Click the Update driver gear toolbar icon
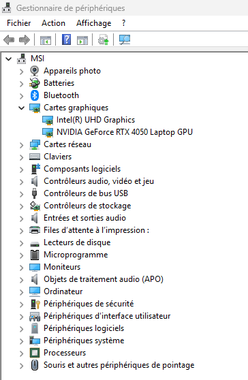Viewport: 248px width, 380px height. (x=104, y=39)
